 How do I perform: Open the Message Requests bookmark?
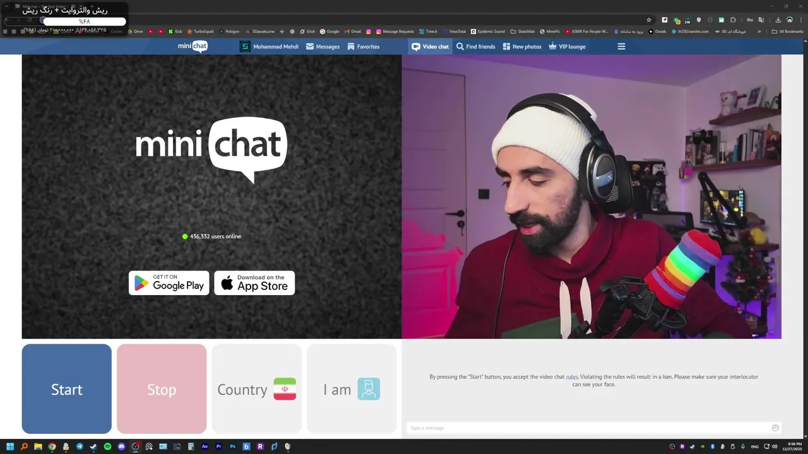click(395, 32)
